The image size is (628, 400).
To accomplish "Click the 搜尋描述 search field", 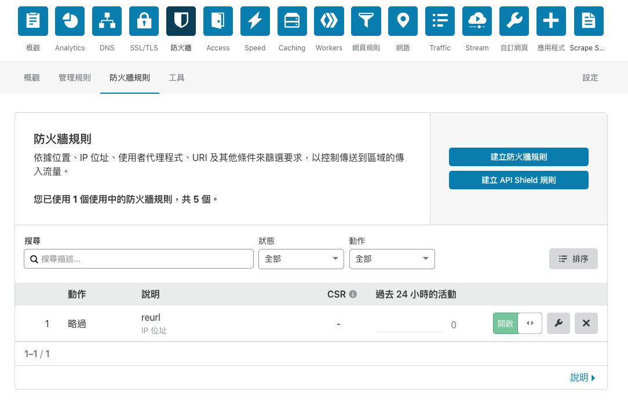I will (x=139, y=259).
